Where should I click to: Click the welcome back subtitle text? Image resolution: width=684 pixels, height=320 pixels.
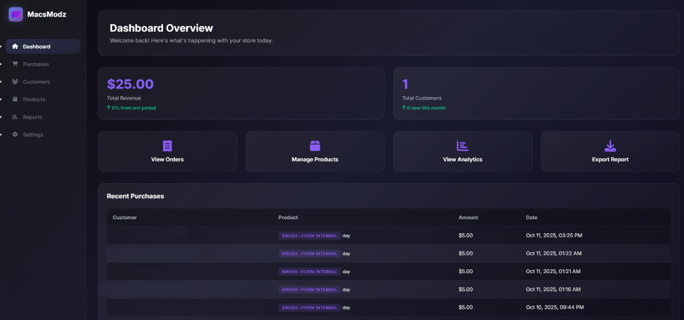(x=191, y=41)
